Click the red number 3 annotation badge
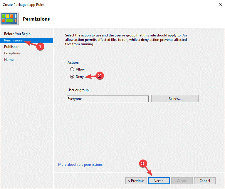225x189 pixels. point(143,164)
